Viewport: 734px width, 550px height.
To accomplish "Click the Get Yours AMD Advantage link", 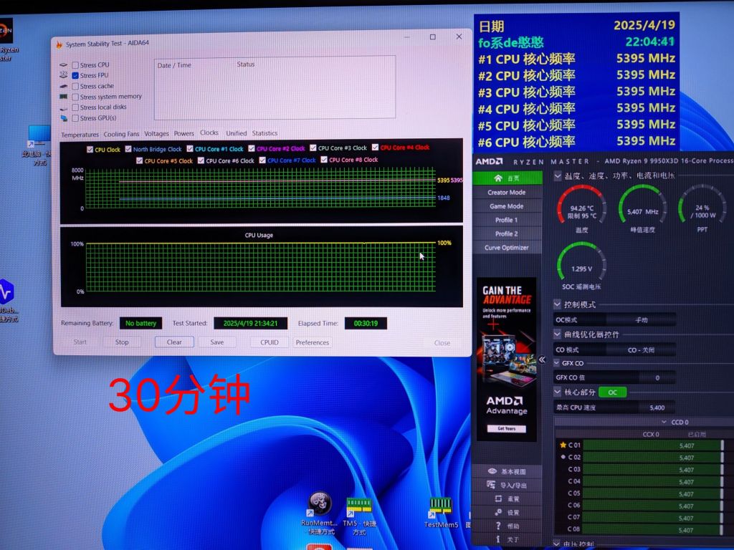I will click(507, 428).
